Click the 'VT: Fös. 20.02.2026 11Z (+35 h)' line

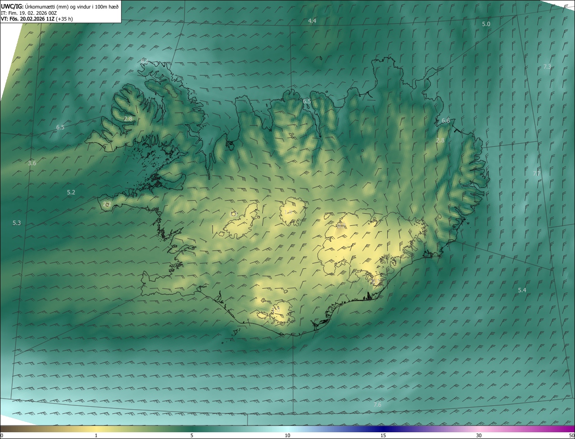coord(37,19)
